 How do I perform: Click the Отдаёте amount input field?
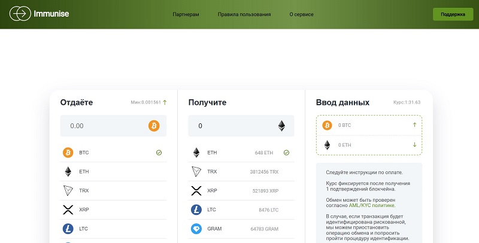[x=113, y=126]
